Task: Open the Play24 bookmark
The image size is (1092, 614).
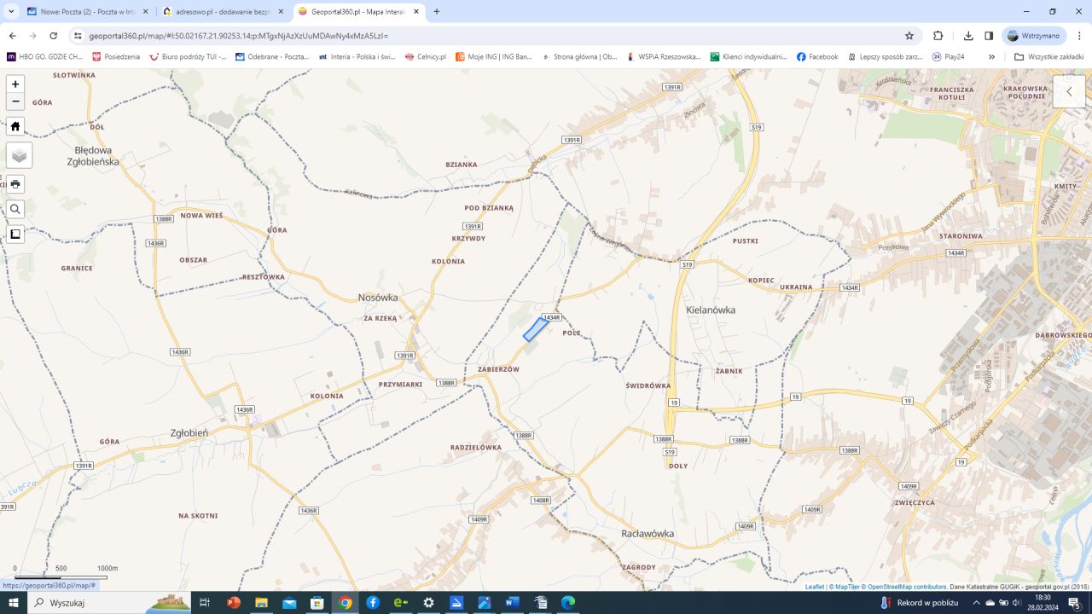Action: 949,57
